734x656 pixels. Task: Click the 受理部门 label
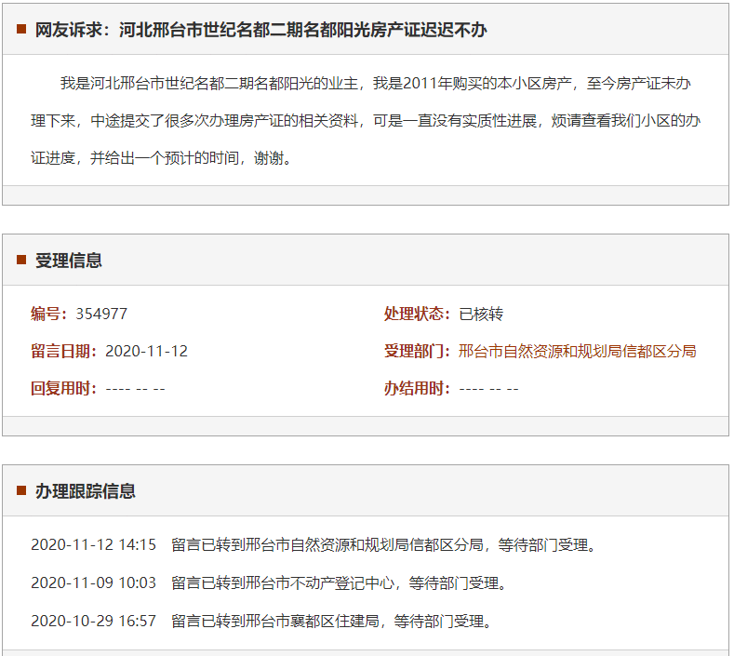coord(418,351)
